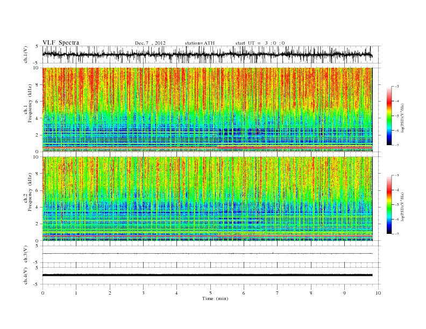Select the "ch.3(V)" axis label
The width and height of the screenshot is (426, 329).
(26, 254)
